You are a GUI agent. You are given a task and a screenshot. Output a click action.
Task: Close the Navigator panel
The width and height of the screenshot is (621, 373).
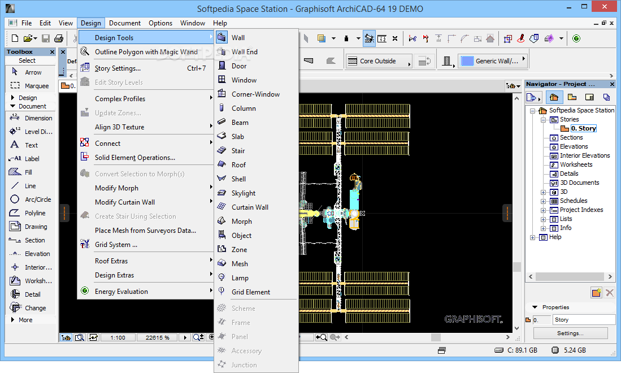click(612, 84)
